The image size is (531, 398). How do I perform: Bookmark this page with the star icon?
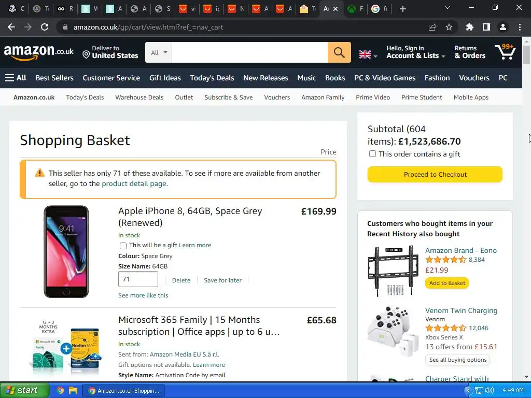click(449, 27)
